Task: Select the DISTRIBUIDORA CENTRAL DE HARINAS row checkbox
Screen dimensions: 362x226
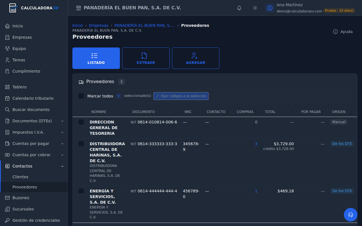Action: 81,144
